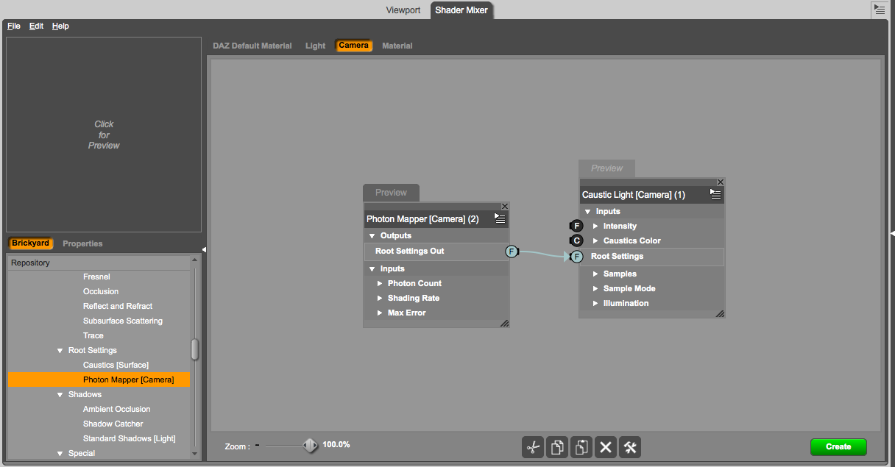Expand the Sample Mode input
Viewport: 895px width, 467px height.
coord(596,289)
